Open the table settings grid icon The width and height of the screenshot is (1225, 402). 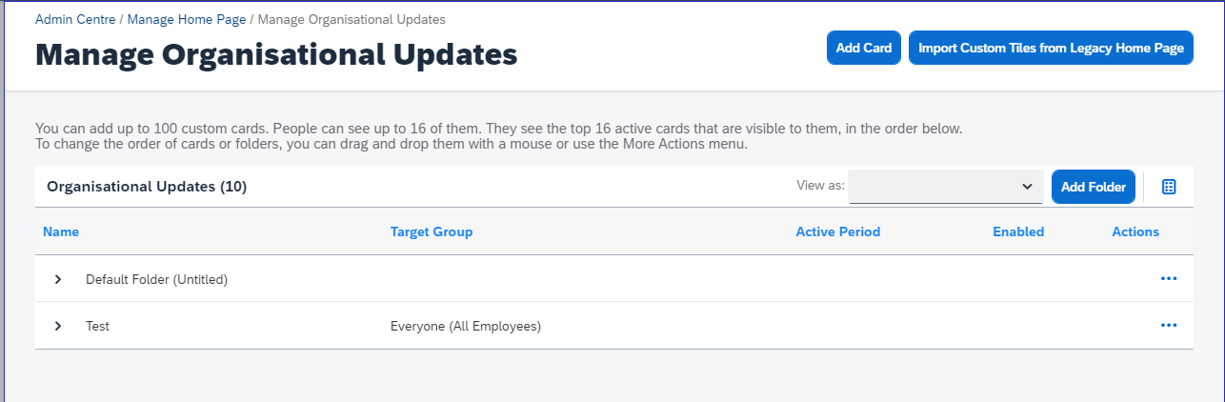click(1169, 187)
